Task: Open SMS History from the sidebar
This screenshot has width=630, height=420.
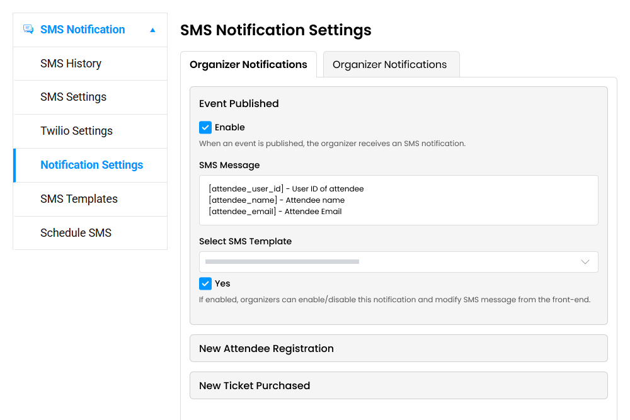Action: click(x=71, y=63)
